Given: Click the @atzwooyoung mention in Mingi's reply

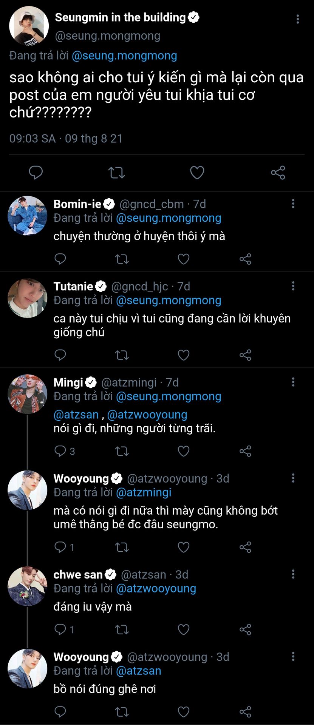Looking at the screenshot, I should 147,415.
